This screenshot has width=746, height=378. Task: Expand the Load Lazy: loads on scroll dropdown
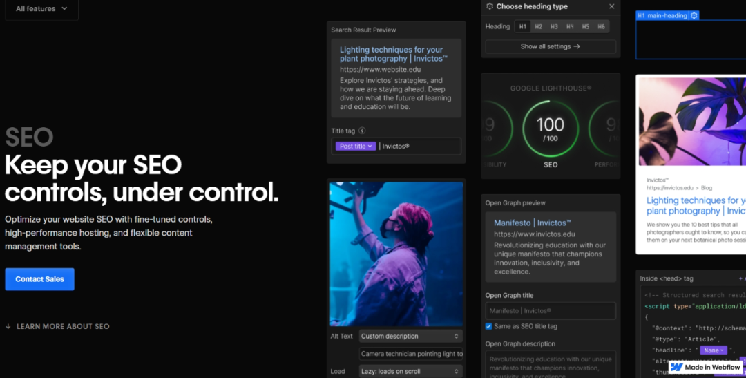coord(410,371)
